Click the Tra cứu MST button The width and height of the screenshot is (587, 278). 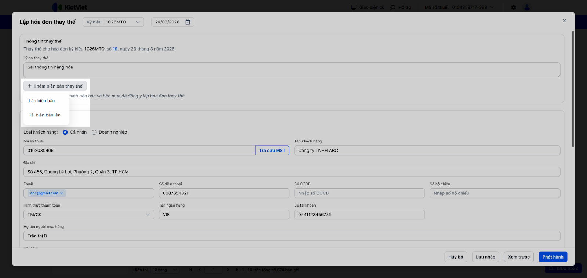[272, 151]
